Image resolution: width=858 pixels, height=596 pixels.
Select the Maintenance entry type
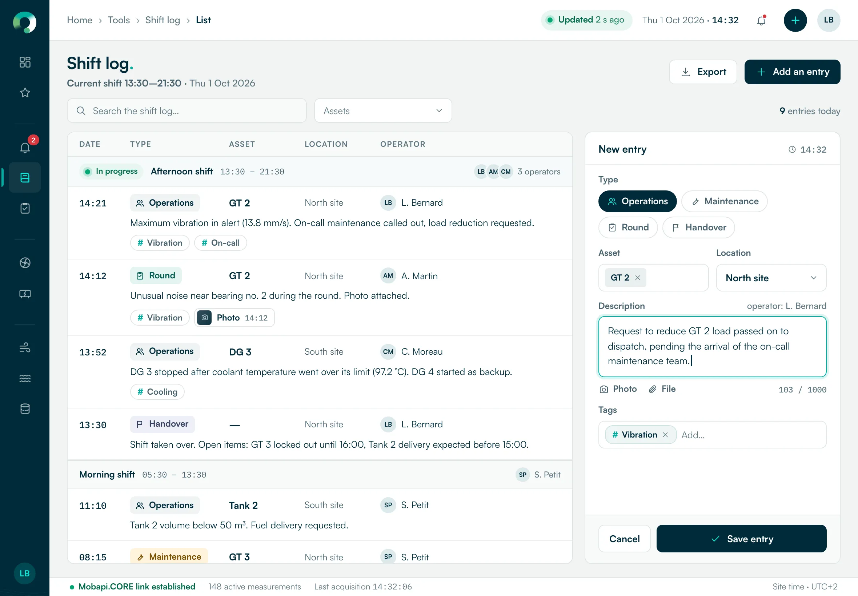tap(724, 201)
